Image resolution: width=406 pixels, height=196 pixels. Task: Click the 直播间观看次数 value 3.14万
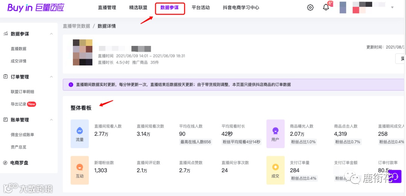click(144, 134)
